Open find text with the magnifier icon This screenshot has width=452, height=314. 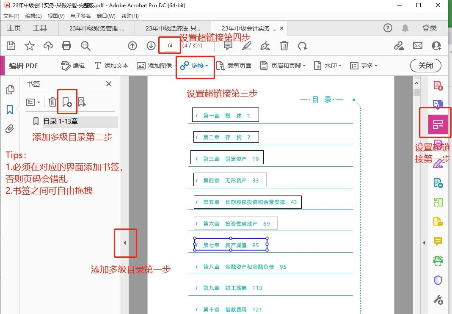coord(85,46)
